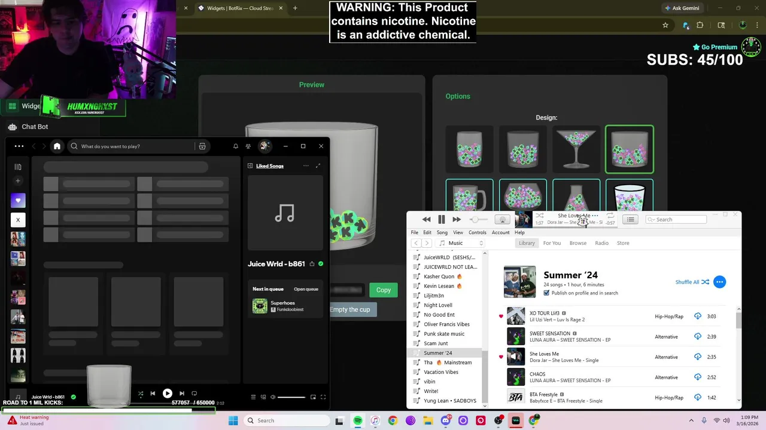Open the iTunes Controls menu
Screen dimensions: 766x430
(x=478, y=232)
